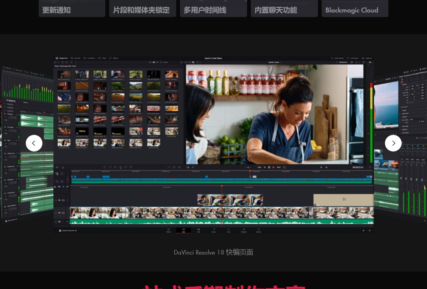The height and width of the screenshot is (289, 427).
Task: Select the lower timeline red playhead
Action: click(x=222, y=186)
